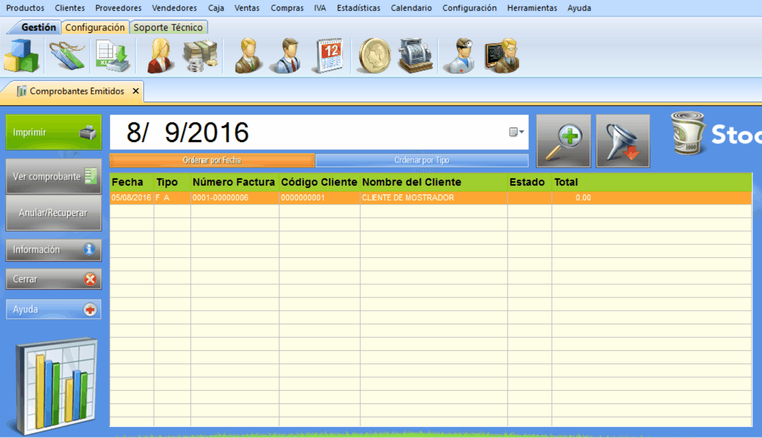Click the Anular/Recuperar button
The height and width of the screenshot is (438, 762).
coord(54,213)
